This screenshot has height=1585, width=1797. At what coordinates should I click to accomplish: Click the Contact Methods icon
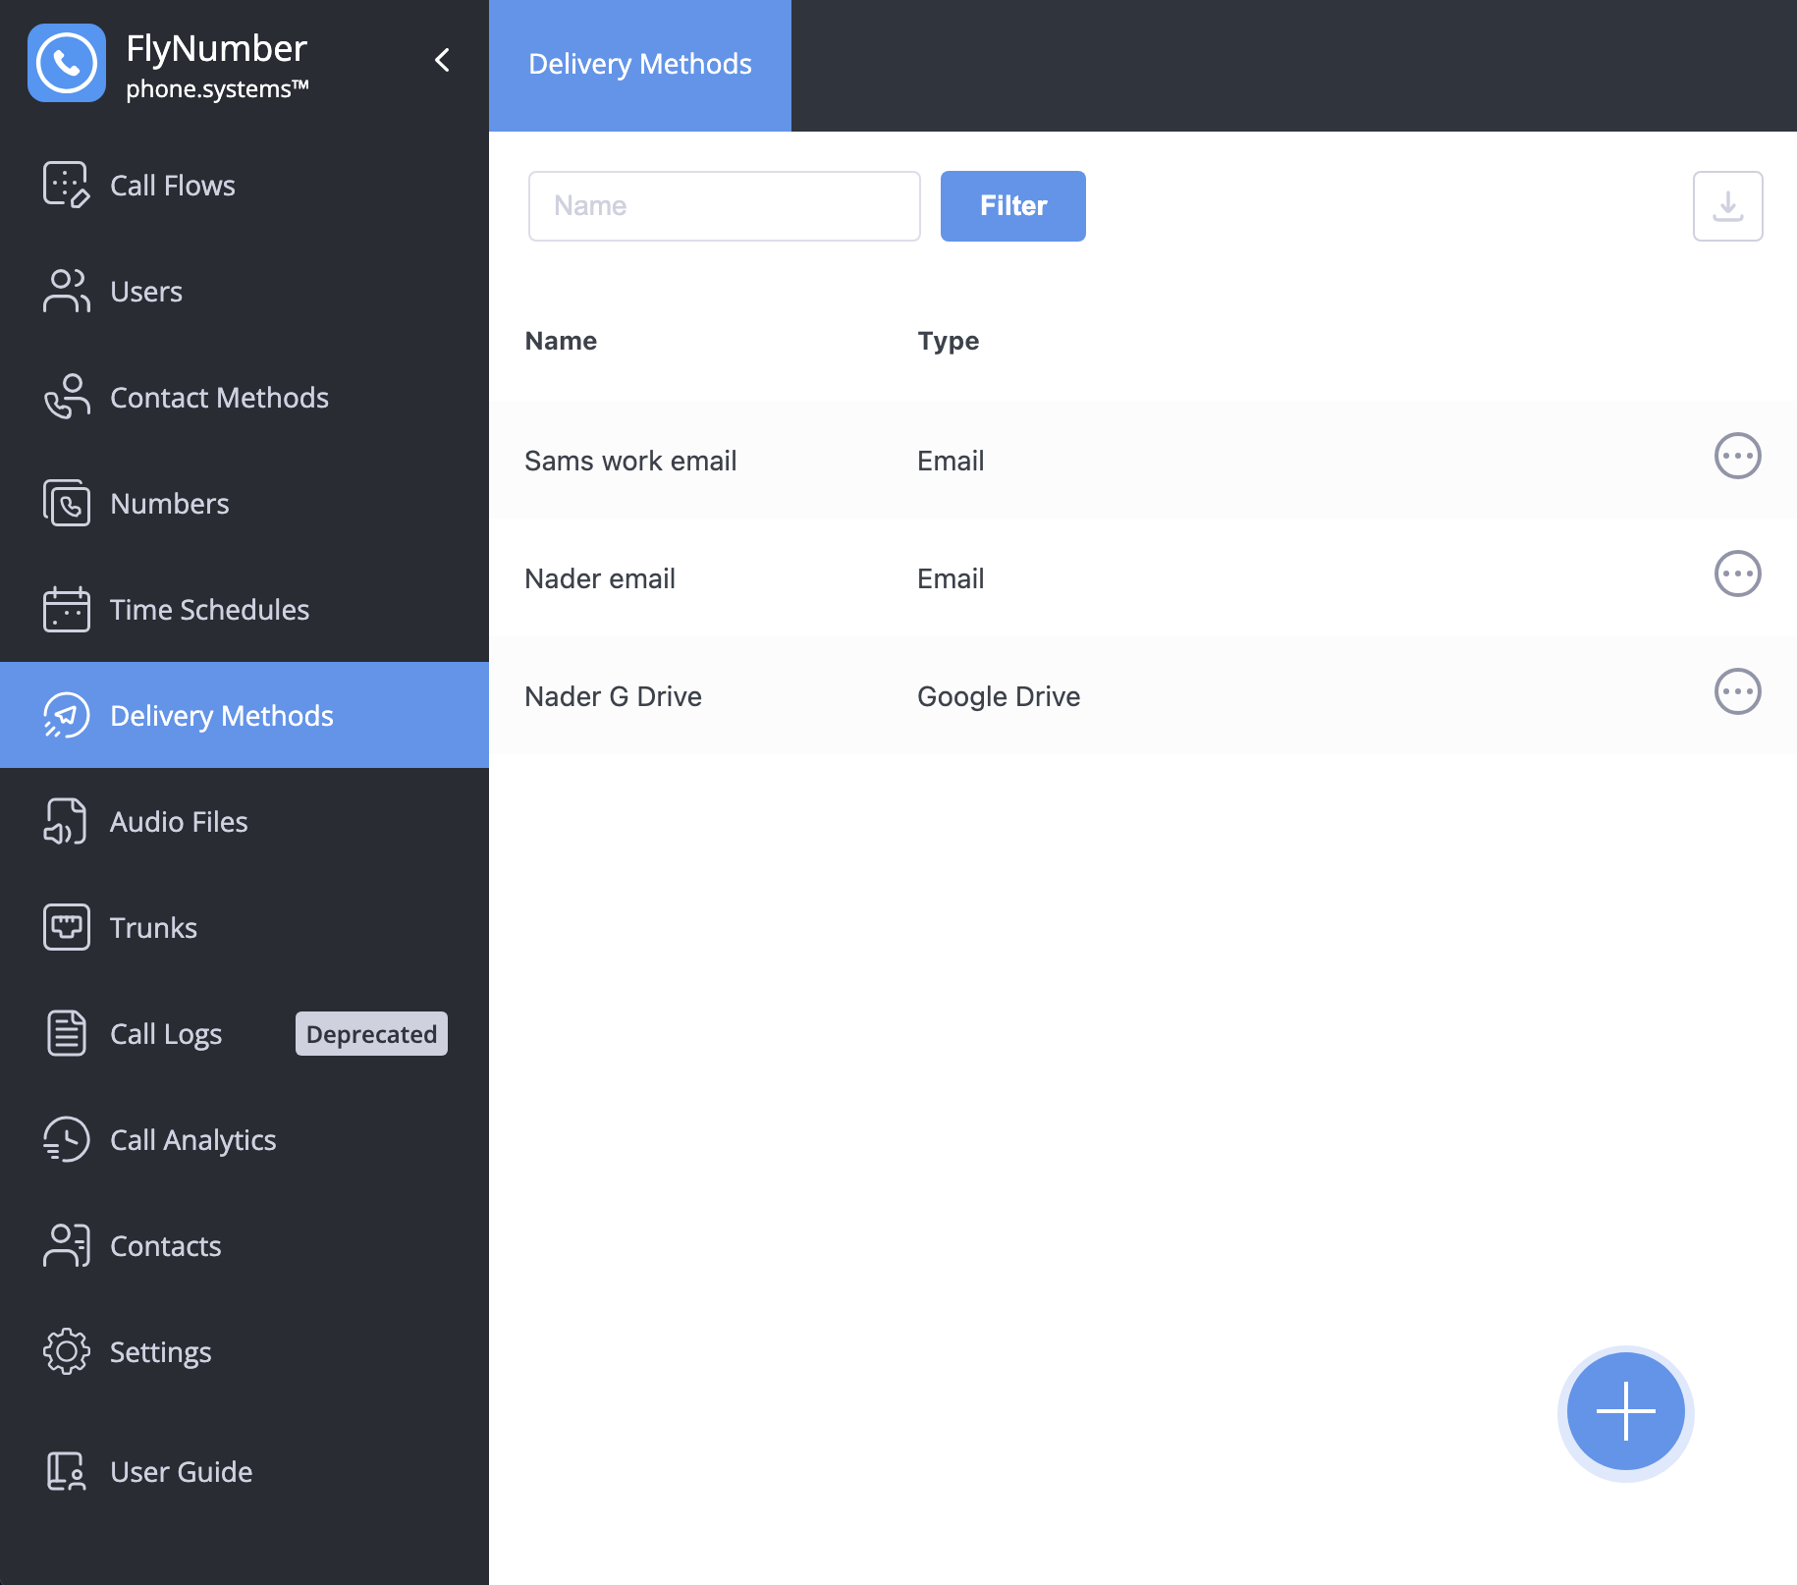[67, 397]
